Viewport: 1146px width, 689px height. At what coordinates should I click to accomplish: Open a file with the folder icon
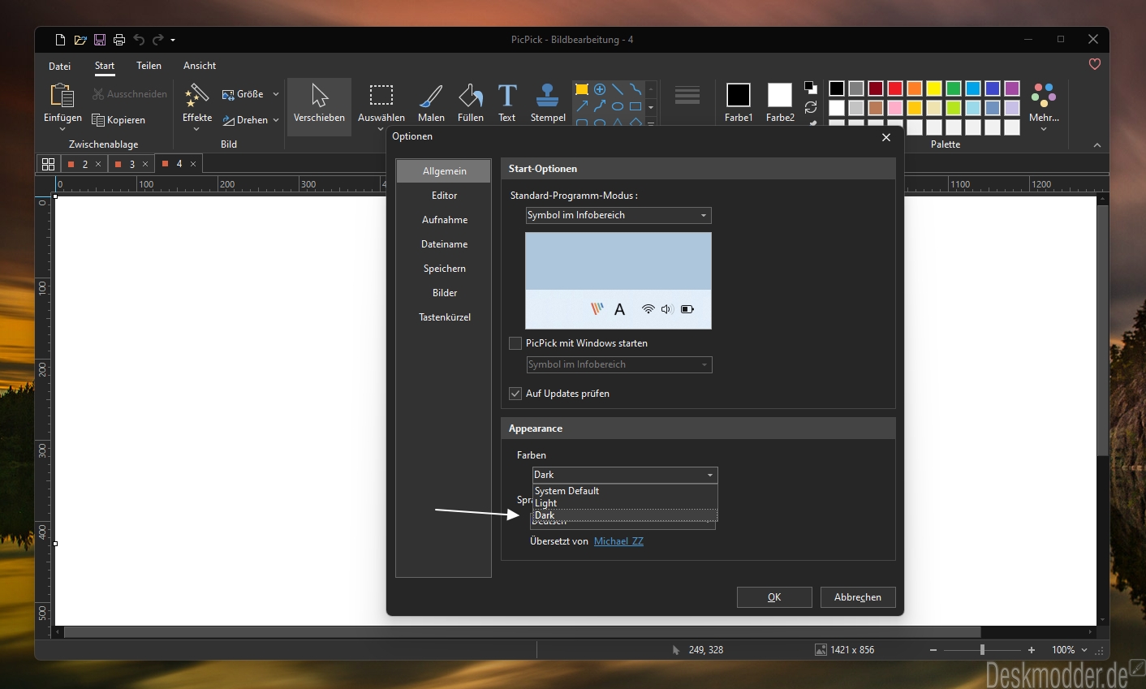tap(80, 40)
